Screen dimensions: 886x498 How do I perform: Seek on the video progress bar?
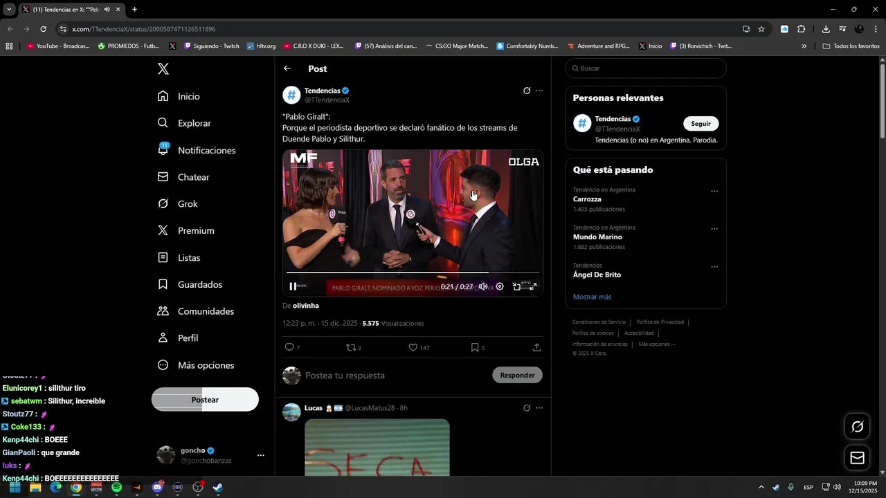[x=413, y=273]
